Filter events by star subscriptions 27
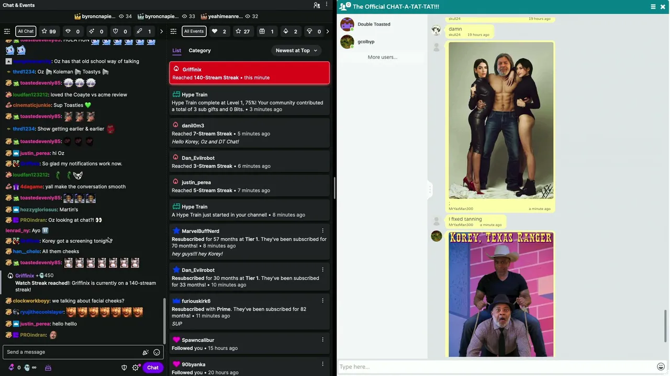The width and height of the screenshot is (670, 376). click(x=243, y=31)
